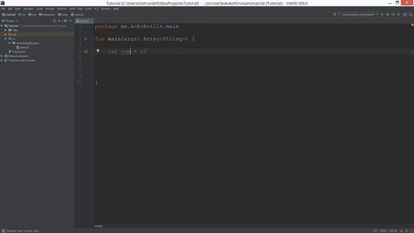This screenshot has width=414, height=233.
Task: Open the Help menu
Action: coord(116,8)
